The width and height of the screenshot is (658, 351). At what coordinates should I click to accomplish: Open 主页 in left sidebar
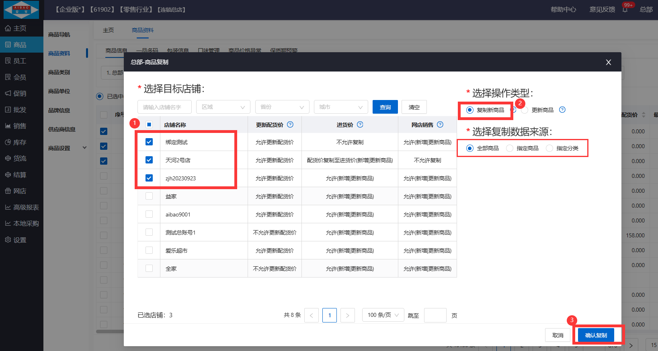point(22,28)
